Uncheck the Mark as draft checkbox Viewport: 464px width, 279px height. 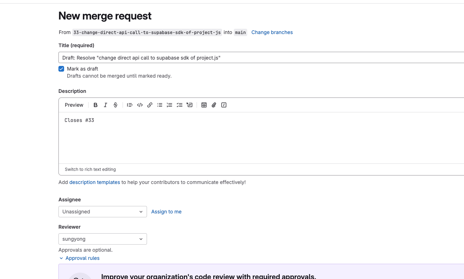pyautogui.click(x=61, y=69)
